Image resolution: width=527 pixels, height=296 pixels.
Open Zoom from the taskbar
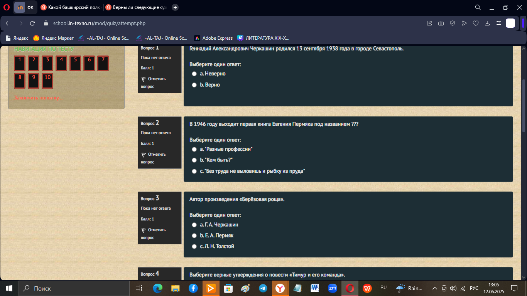[332, 288]
